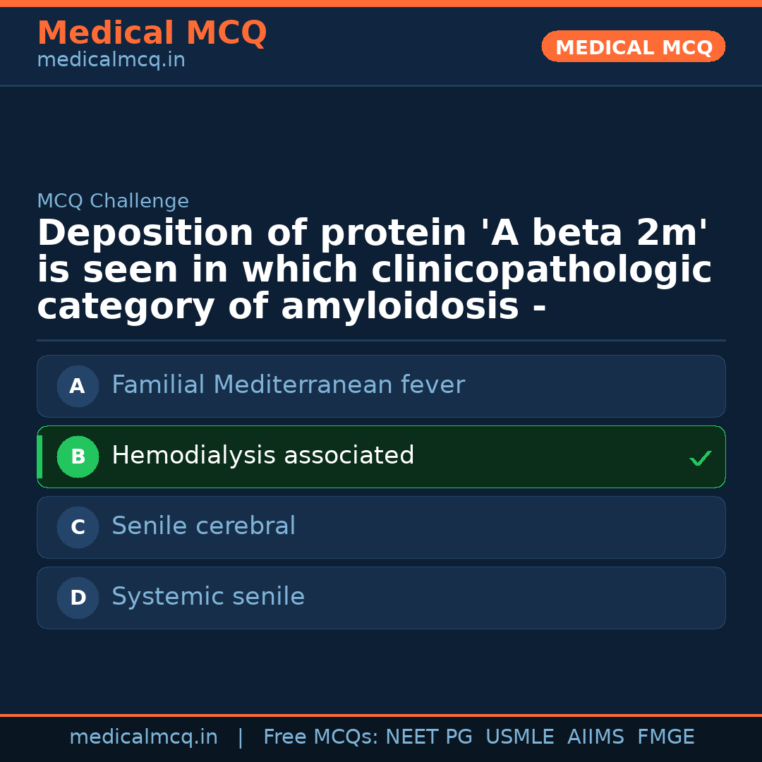Click the amyloidosis question text

point(374,270)
